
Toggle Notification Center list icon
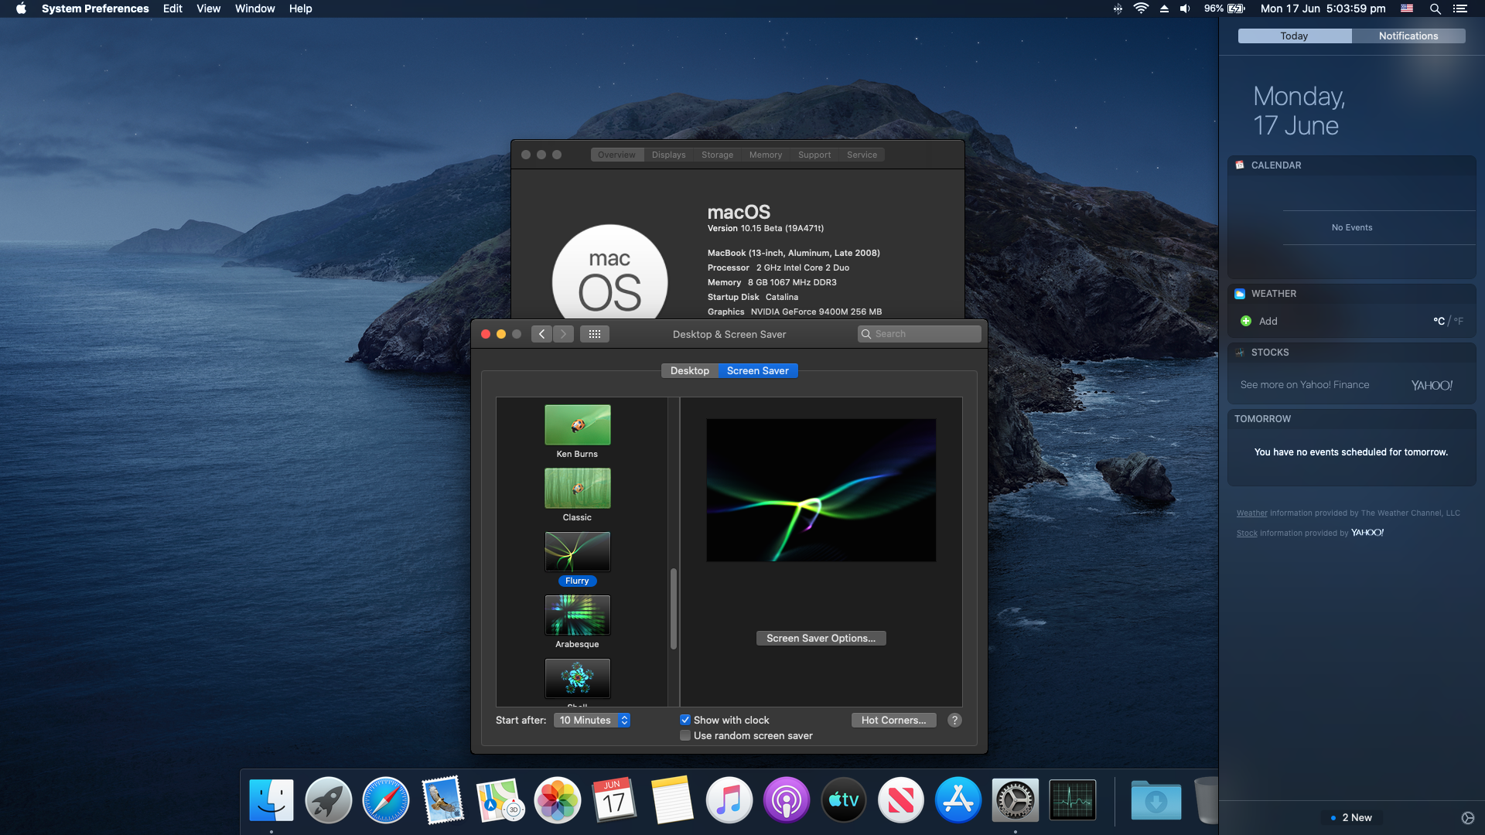(1460, 9)
